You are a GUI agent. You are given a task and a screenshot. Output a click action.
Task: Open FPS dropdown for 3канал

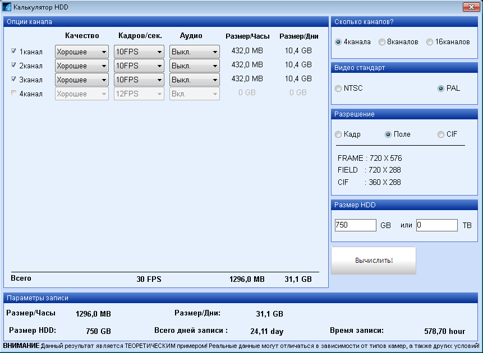coord(139,80)
